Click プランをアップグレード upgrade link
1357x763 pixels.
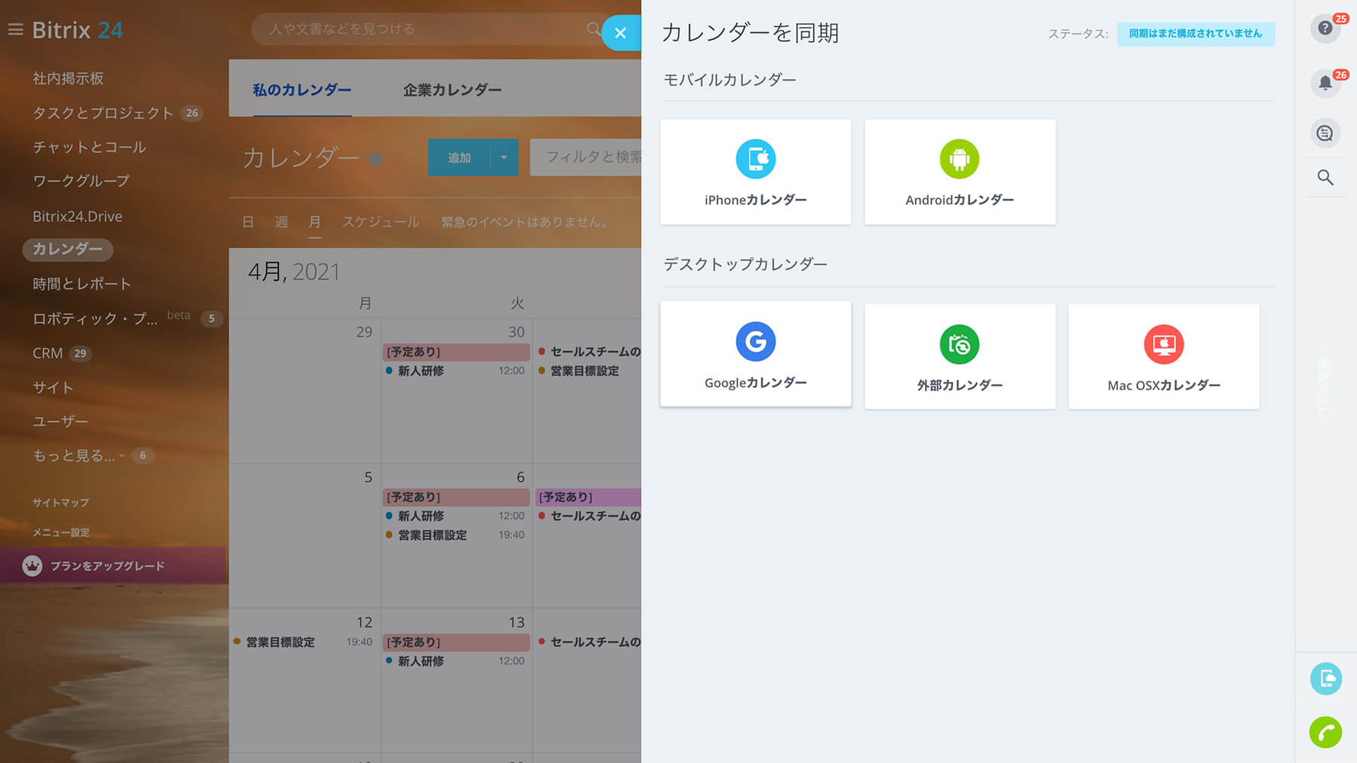coord(107,566)
